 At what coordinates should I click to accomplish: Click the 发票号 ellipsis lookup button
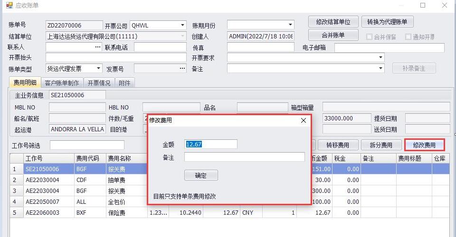(x=182, y=69)
